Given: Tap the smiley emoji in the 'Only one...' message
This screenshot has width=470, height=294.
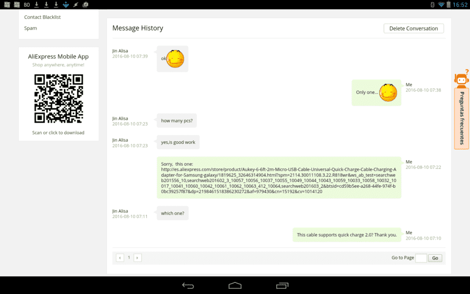Looking at the screenshot, I should (x=388, y=93).
